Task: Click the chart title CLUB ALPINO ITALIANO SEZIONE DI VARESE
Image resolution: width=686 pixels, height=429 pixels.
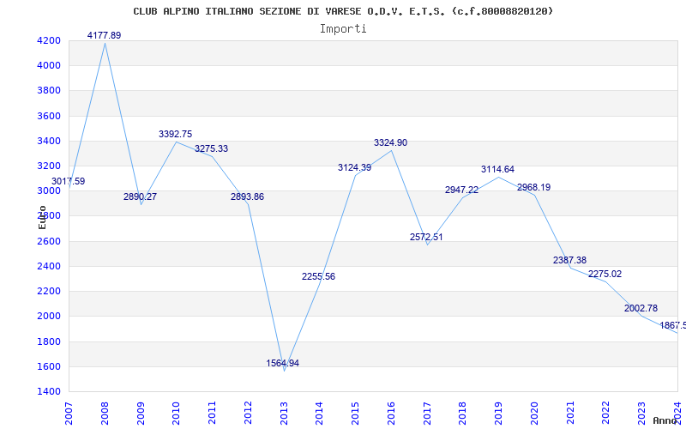Action: point(343,11)
